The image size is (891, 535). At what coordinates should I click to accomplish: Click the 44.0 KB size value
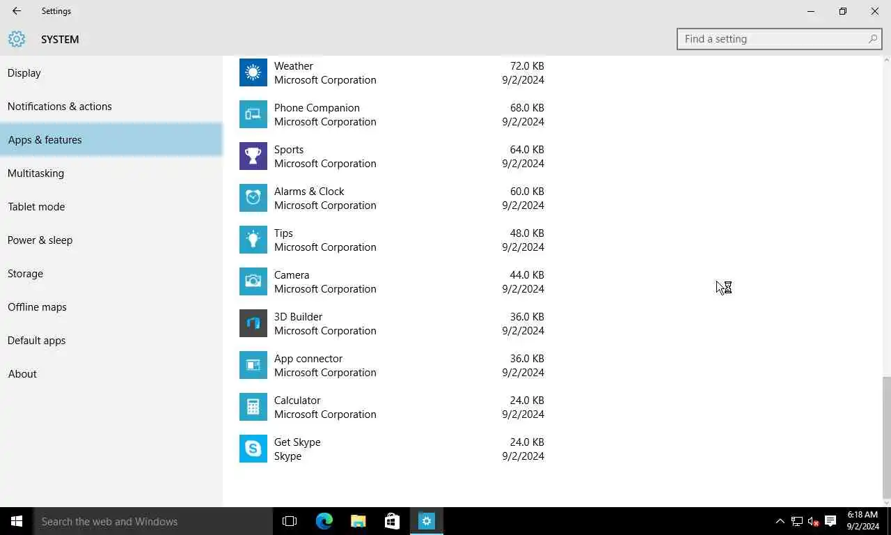527,275
